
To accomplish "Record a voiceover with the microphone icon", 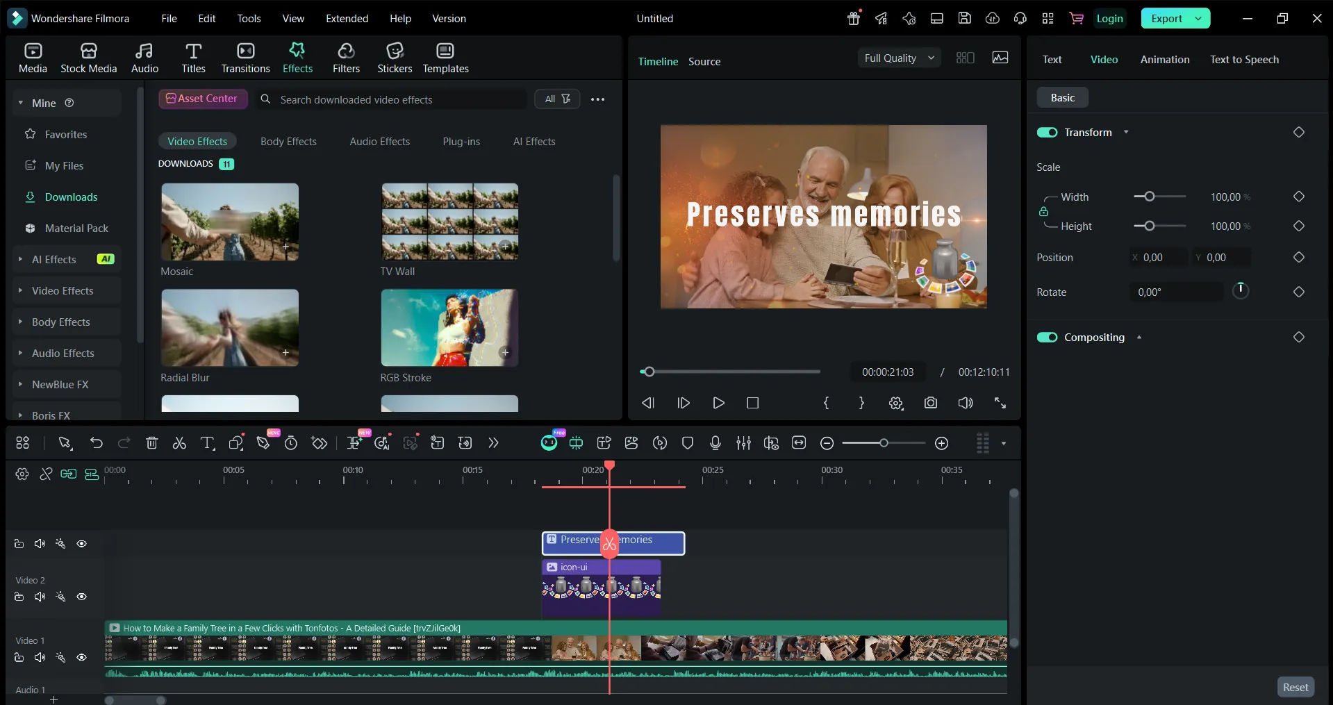I will pyautogui.click(x=715, y=443).
